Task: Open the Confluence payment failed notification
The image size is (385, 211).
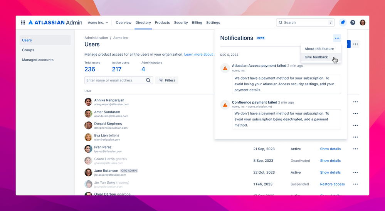Action: 281,115
